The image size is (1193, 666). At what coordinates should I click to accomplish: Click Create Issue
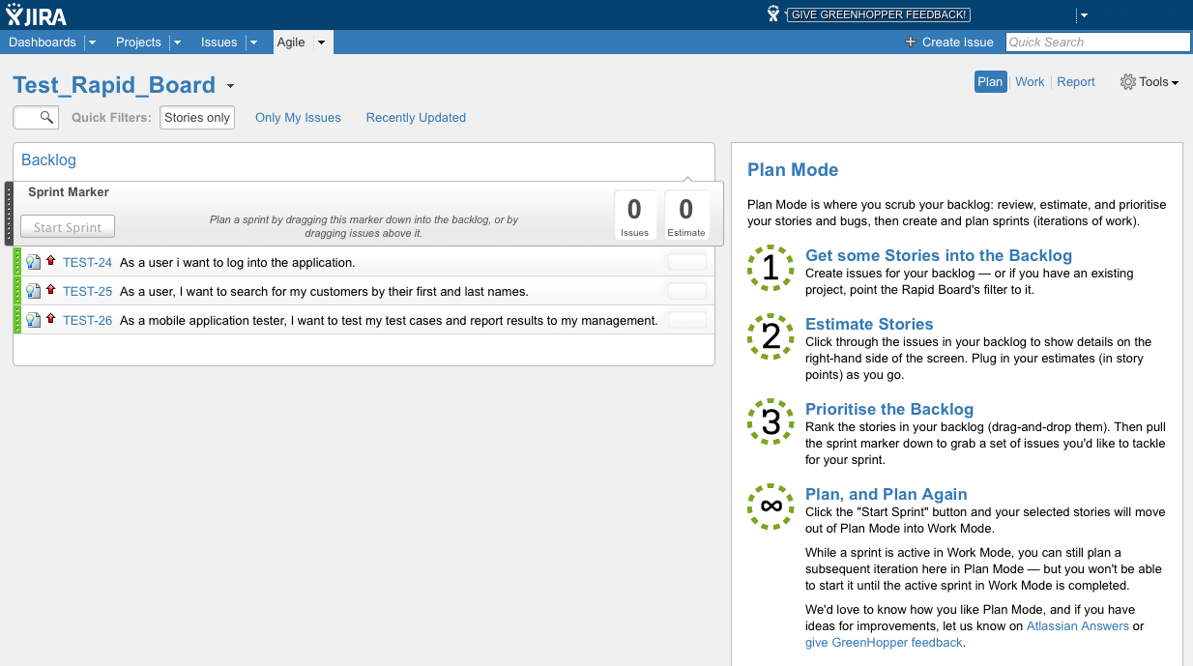tap(949, 42)
